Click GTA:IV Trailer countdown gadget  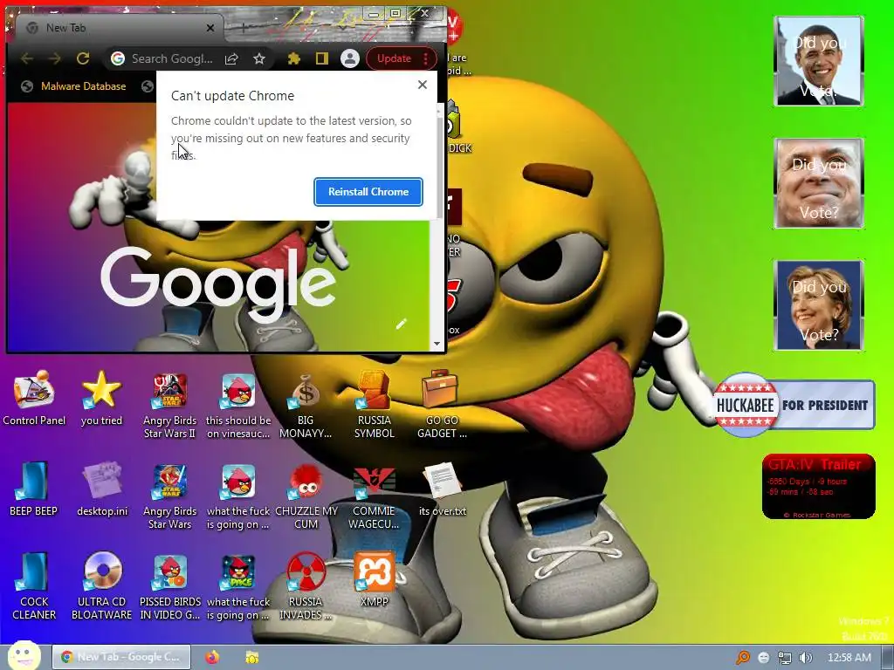pos(819,487)
